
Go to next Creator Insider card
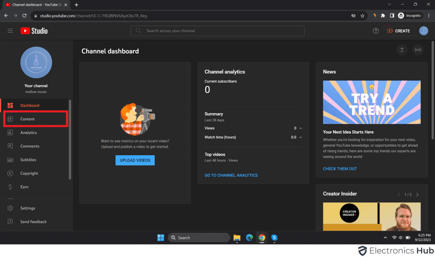coord(417,195)
